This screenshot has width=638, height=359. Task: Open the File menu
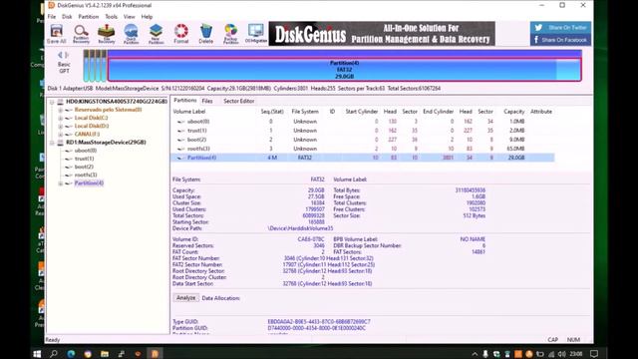[52, 17]
